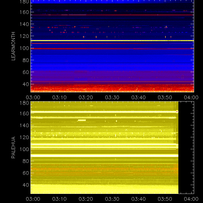The image size is (203, 203).
Task: Click the 03:20 time label under Palehua plot
Action: 86,199
